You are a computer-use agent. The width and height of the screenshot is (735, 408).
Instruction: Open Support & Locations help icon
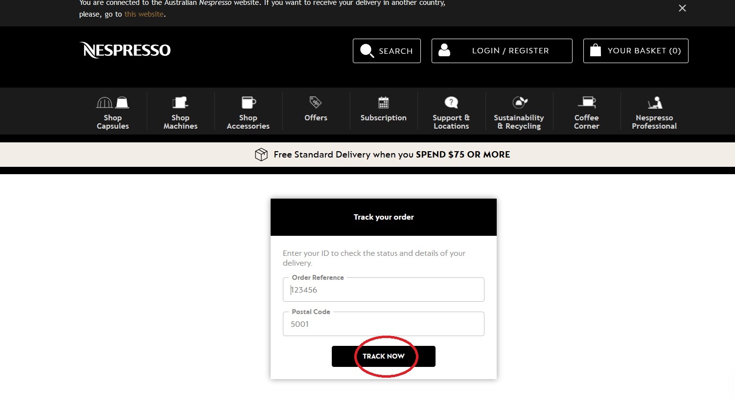pyautogui.click(x=451, y=103)
